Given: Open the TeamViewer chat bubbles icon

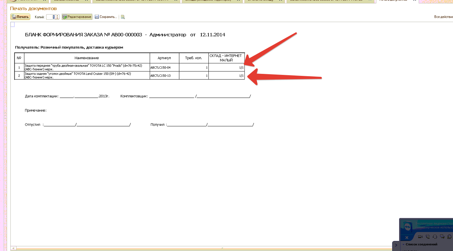Looking at the screenshot, I should coord(442,237).
